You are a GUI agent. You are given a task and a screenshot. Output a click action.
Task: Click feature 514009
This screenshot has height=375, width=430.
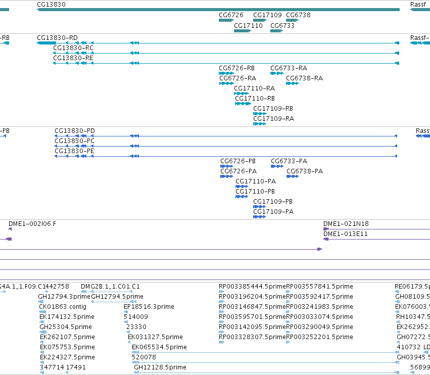click(x=126, y=322)
